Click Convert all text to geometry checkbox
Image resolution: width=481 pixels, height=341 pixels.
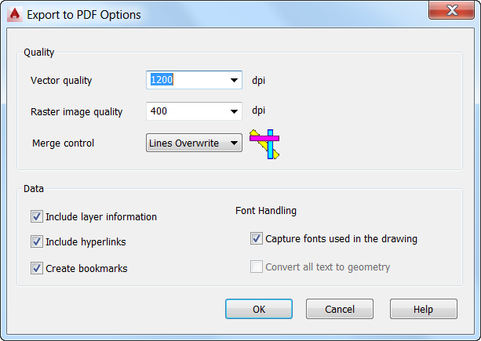(x=257, y=267)
